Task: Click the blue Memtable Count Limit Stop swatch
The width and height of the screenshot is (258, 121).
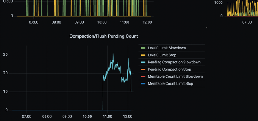Action: coord(143,84)
